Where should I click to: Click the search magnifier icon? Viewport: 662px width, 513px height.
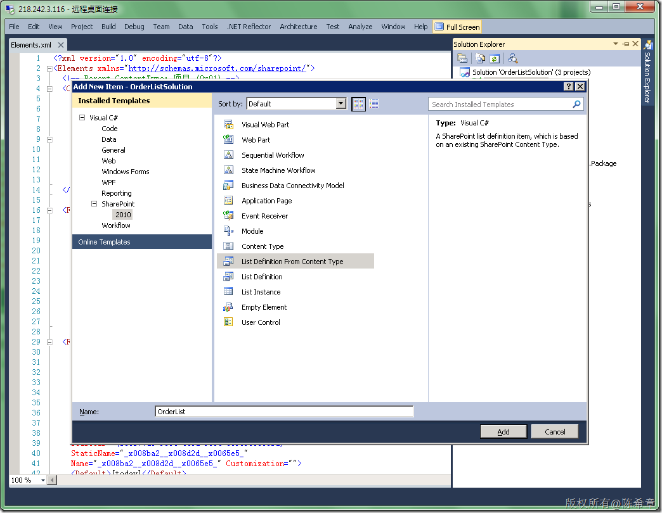point(576,104)
